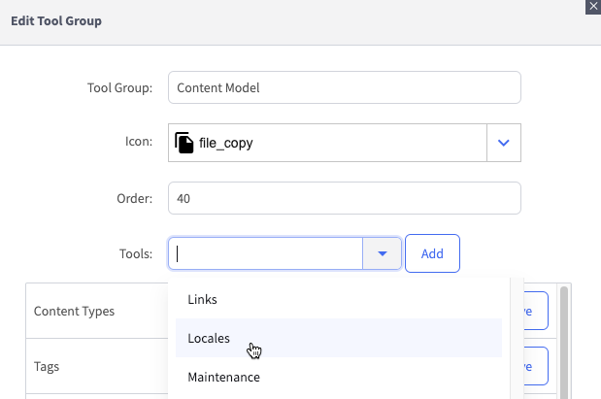Select the Tags row

pyautogui.click(x=48, y=367)
